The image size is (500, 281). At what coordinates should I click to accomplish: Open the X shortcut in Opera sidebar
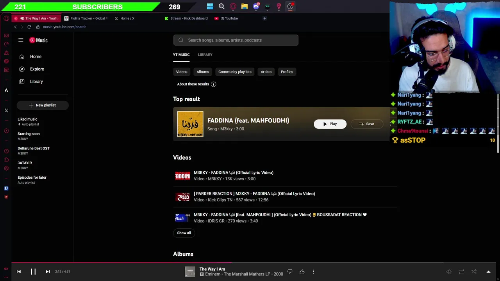coord(6,110)
